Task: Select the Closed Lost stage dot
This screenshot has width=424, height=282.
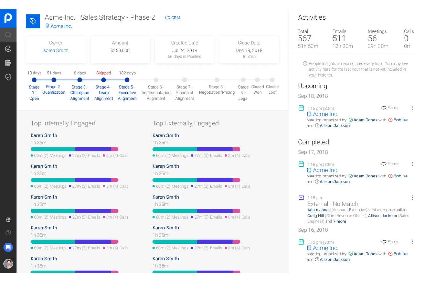Action: [x=272, y=80]
